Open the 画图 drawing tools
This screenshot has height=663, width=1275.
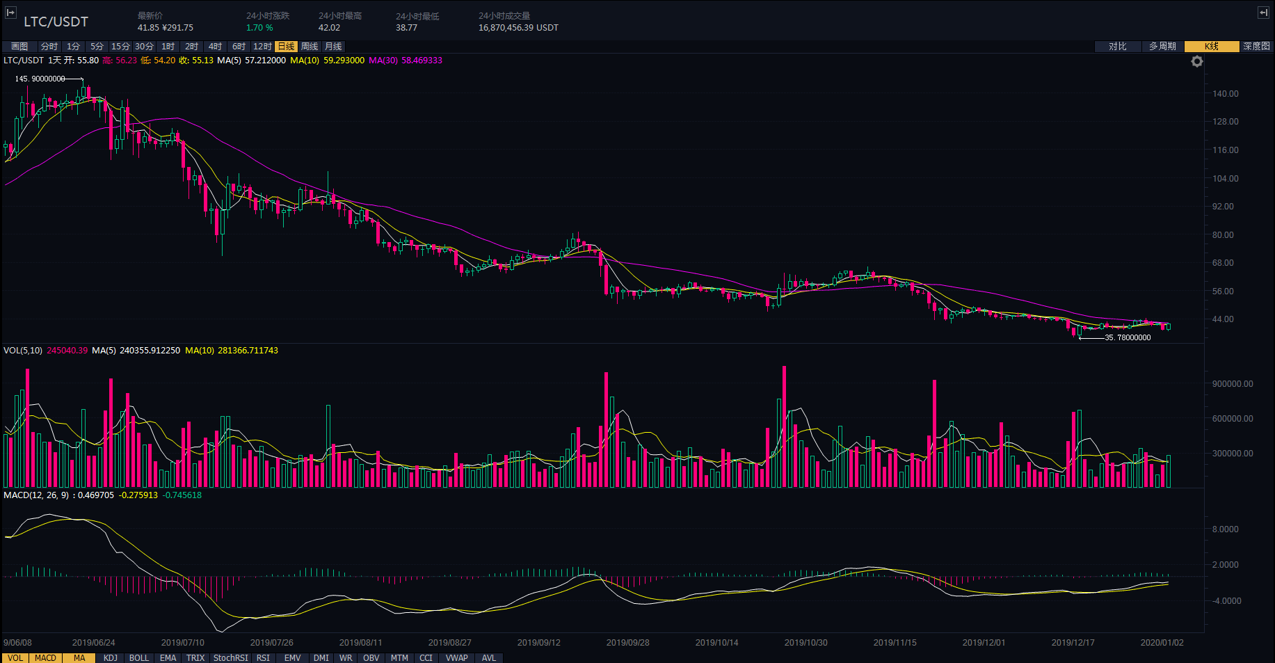[19, 47]
